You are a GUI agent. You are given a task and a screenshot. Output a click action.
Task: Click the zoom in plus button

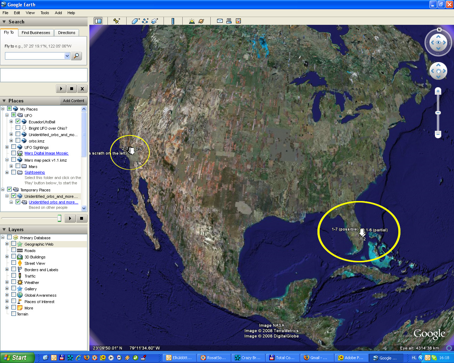pos(438,91)
